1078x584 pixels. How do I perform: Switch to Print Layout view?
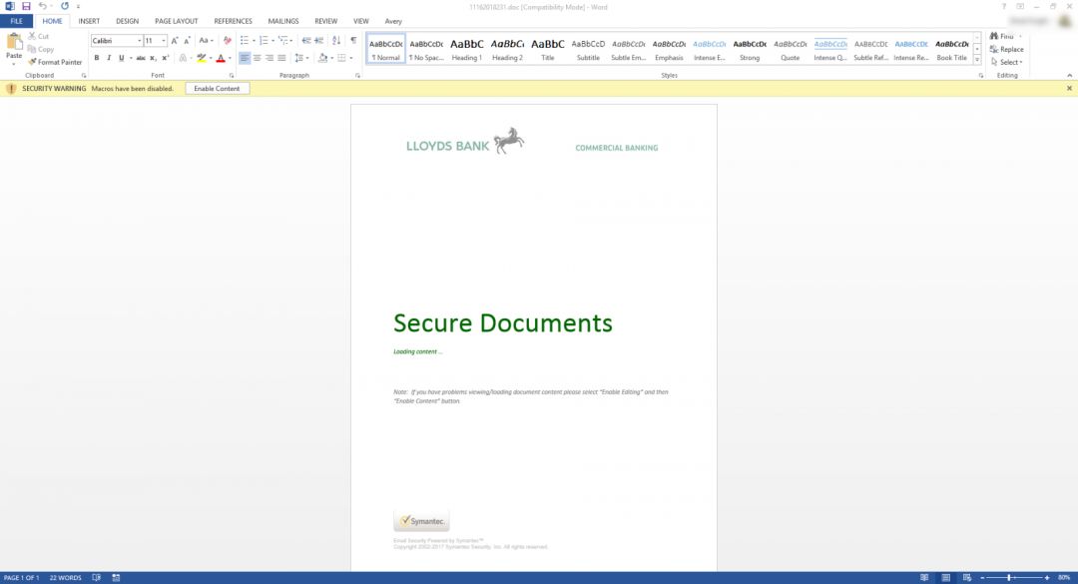click(946, 578)
